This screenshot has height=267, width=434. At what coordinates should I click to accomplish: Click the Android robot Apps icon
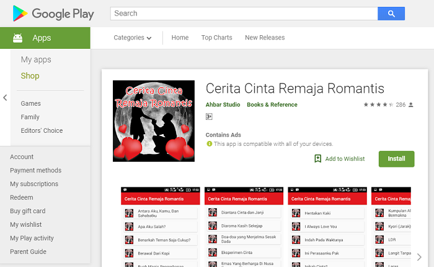(x=18, y=38)
